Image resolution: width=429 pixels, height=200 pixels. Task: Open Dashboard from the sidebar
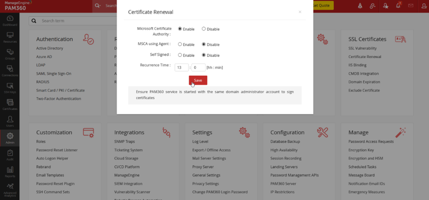tap(10, 21)
